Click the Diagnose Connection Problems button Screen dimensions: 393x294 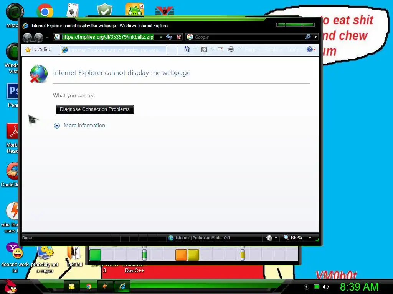[x=95, y=109]
